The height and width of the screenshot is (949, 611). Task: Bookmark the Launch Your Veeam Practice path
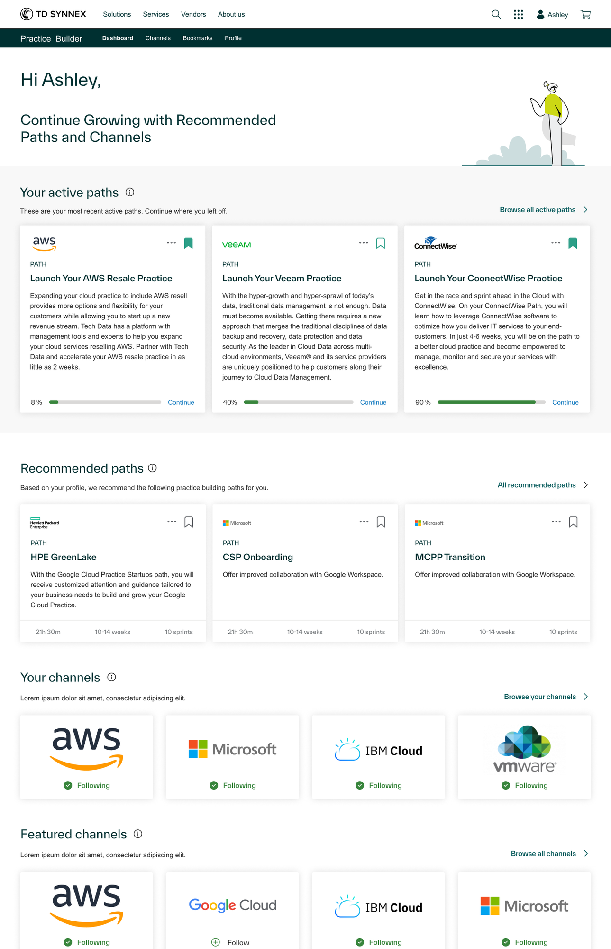(x=381, y=243)
